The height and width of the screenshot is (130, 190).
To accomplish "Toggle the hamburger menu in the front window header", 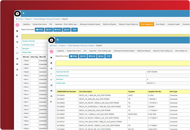I will coord(58,40).
